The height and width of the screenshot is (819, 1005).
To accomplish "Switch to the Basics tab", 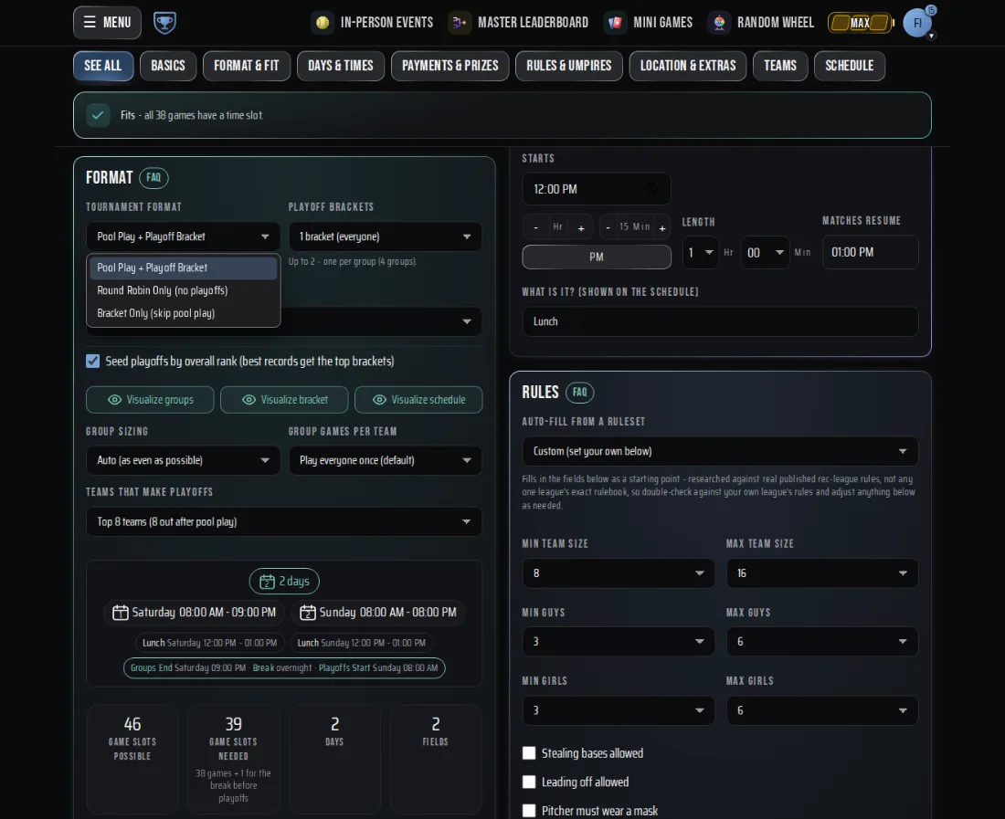I will tap(168, 66).
